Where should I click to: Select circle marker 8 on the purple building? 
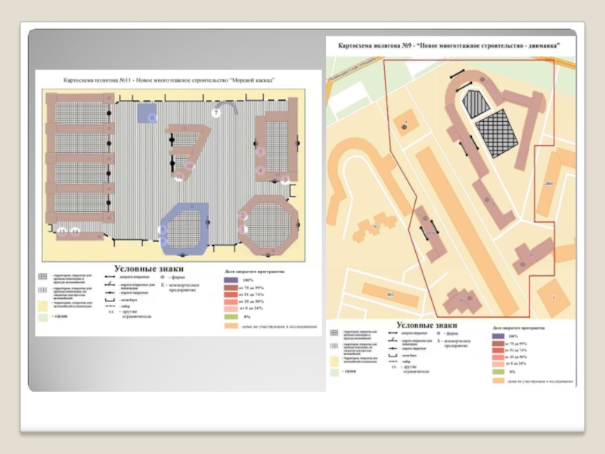(x=163, y=229)
